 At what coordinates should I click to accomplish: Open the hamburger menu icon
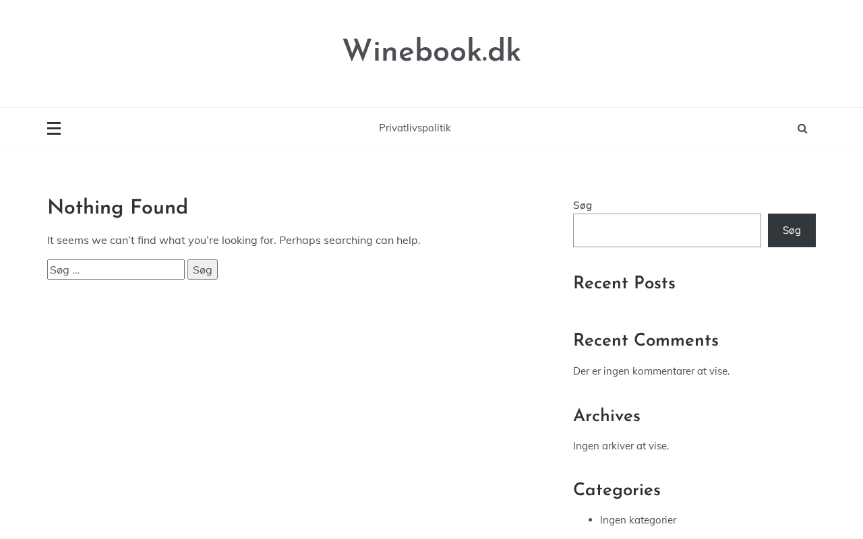[x=54, y=128]
